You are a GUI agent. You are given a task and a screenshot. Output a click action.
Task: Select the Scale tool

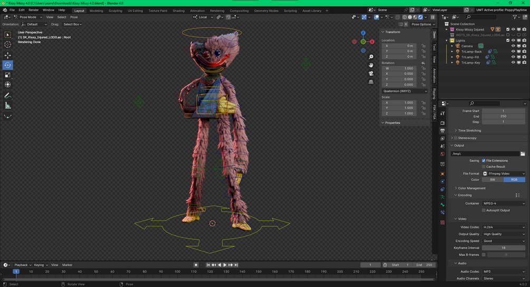(7, 75)
